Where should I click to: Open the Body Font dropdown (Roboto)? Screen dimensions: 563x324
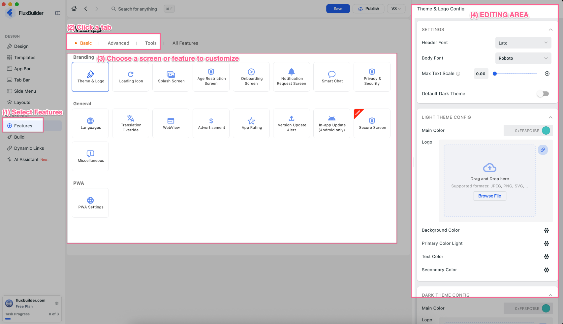click(523, 58)
